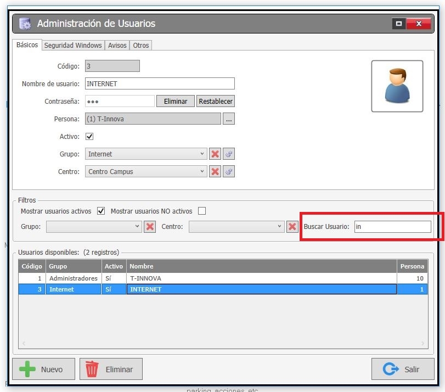The width and height of the screenshot is (445, 392).
Task: Sort by Activo column header
Action: coord(114,266)
